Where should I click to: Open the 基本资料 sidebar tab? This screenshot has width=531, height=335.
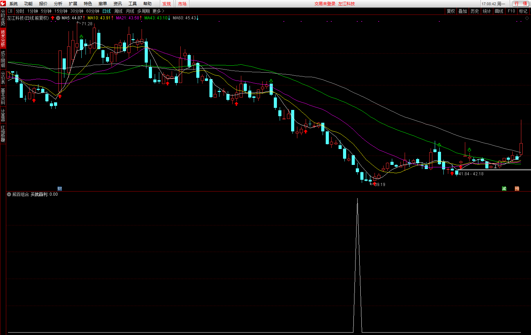3,96
